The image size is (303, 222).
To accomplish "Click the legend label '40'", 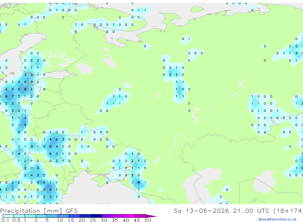I will tap(126, 220).
